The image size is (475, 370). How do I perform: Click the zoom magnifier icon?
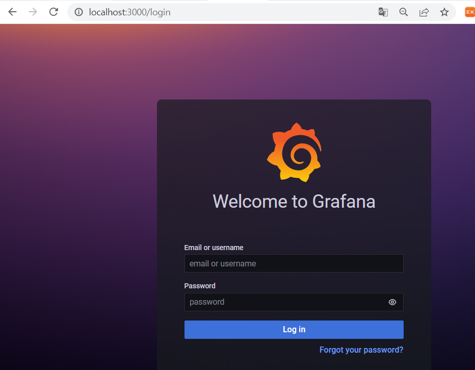[x=404, y=12]
